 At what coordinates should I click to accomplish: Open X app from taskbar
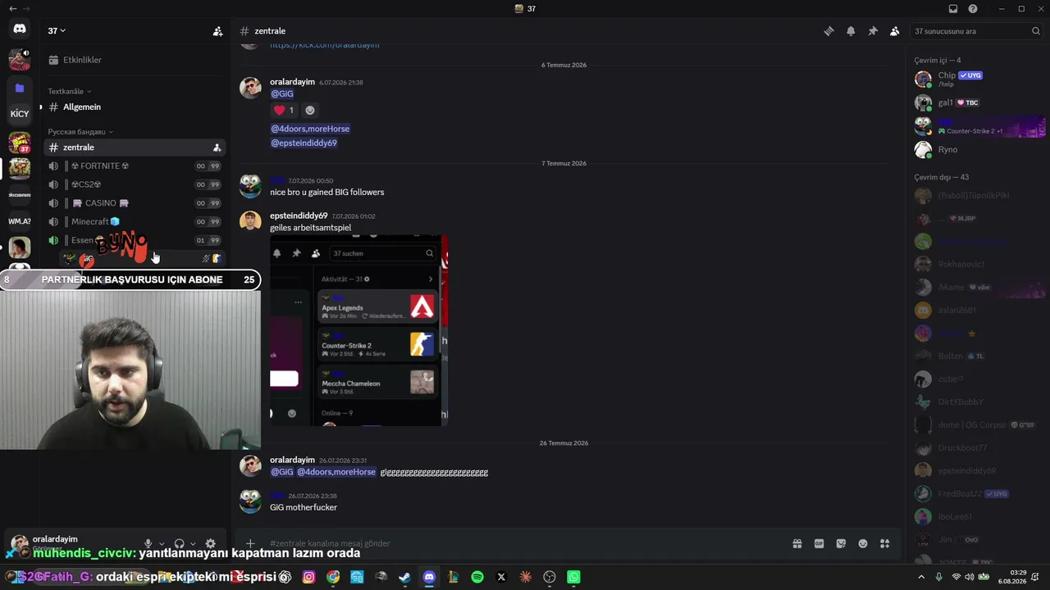coord(501,577)
